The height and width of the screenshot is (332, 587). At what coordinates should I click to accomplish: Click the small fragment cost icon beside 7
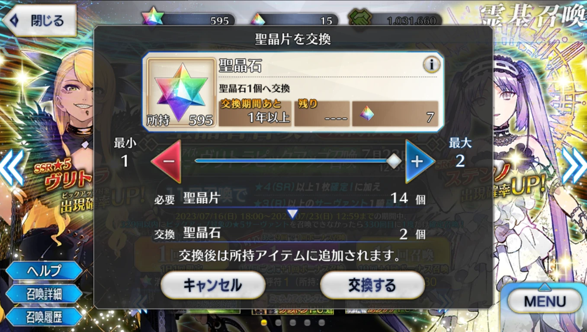(x=367, y=113)
